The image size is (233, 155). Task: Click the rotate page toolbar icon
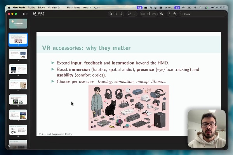pyautogui.click(x=148, y=14)
